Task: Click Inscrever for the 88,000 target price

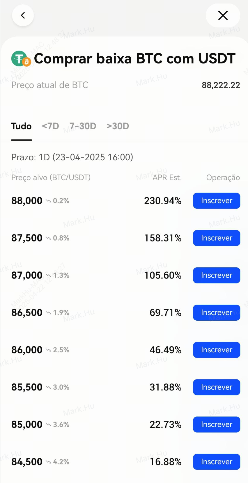Action: point(216,201)
